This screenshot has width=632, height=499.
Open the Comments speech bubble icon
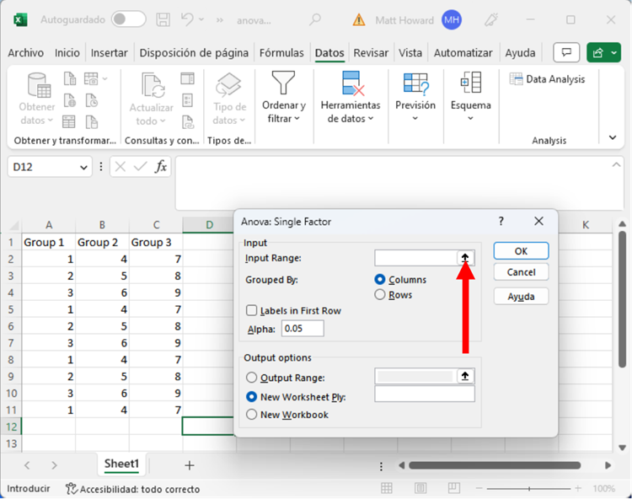point(565,52)
